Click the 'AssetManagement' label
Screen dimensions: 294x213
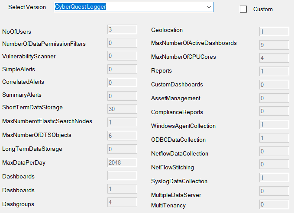[x=176, y=98]
